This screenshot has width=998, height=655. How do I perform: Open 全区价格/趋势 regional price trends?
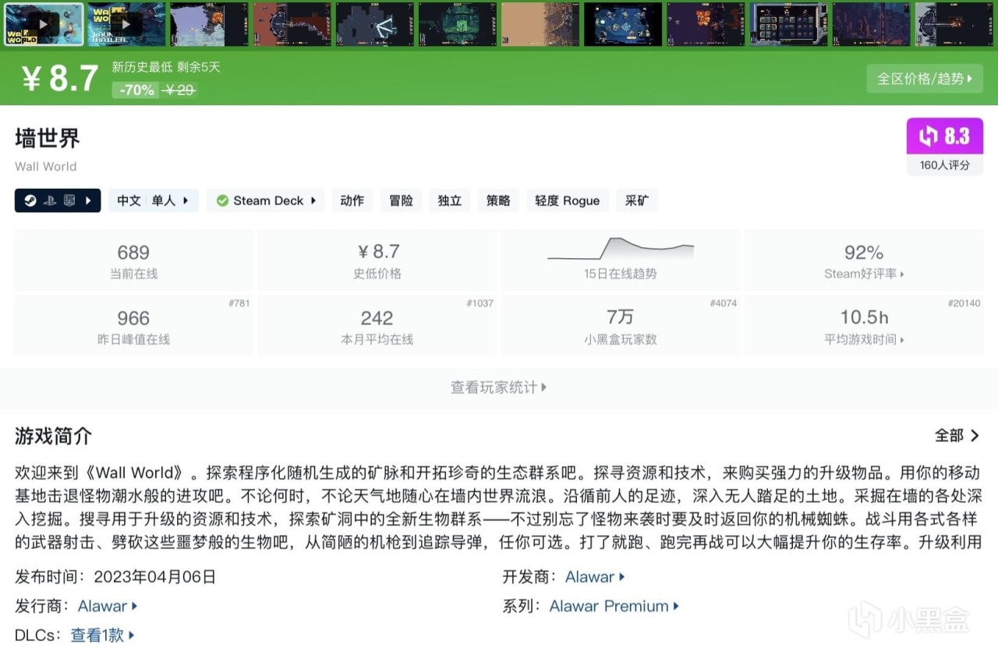pos(925,79)
